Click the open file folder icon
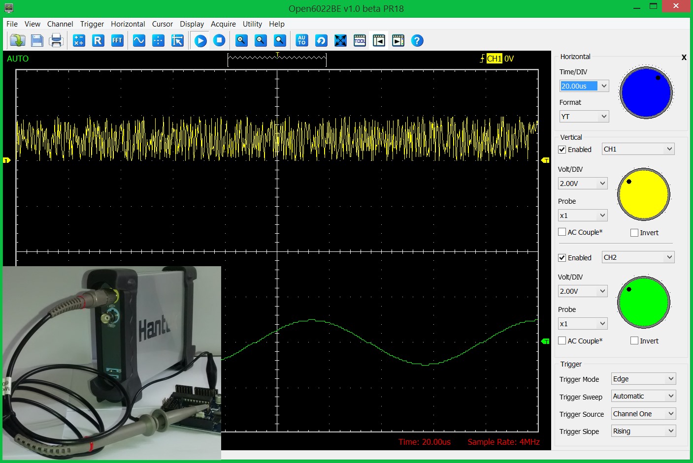Screen dimensions: 693x463 18,40
